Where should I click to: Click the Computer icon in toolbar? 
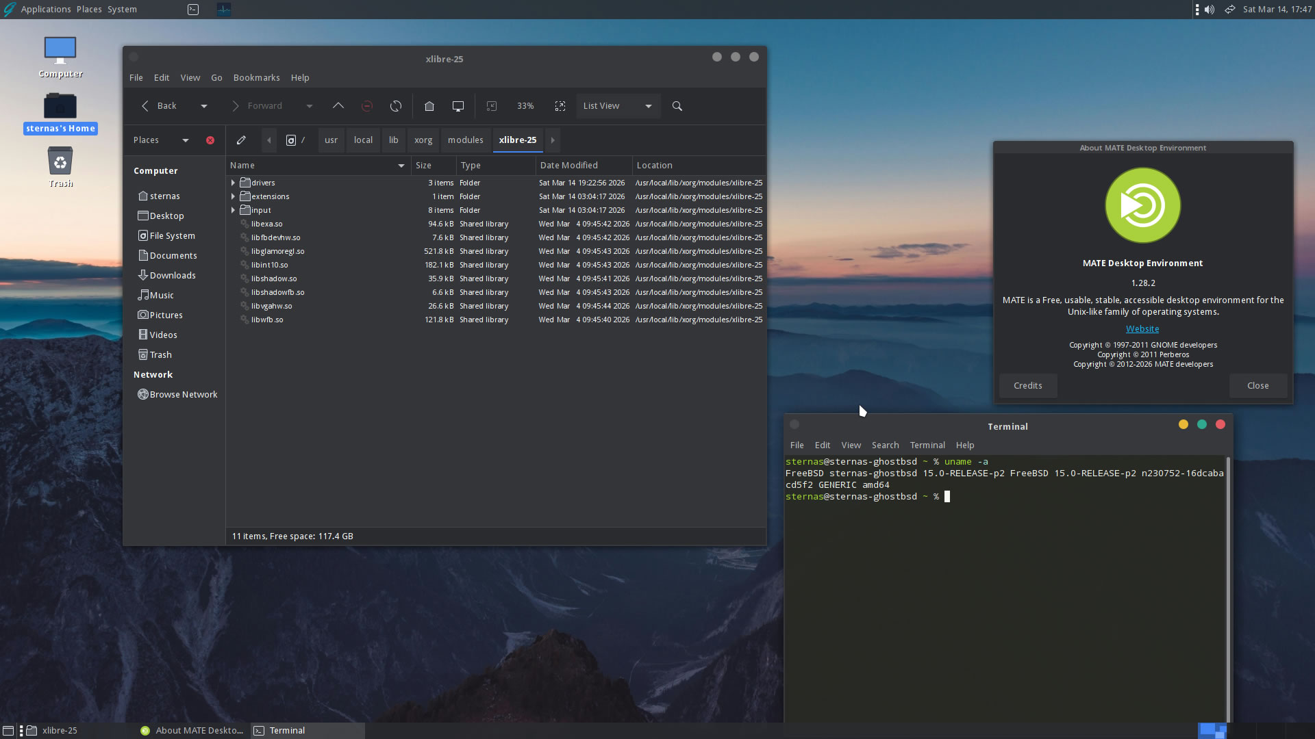458,106
